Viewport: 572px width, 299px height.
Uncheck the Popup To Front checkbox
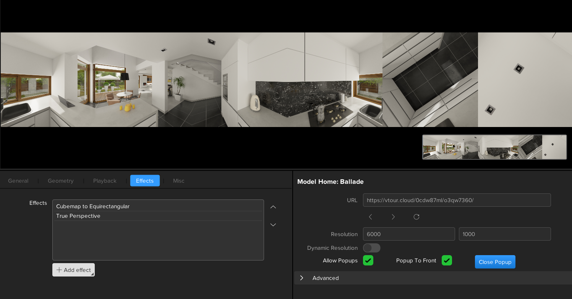pos(447,260)
